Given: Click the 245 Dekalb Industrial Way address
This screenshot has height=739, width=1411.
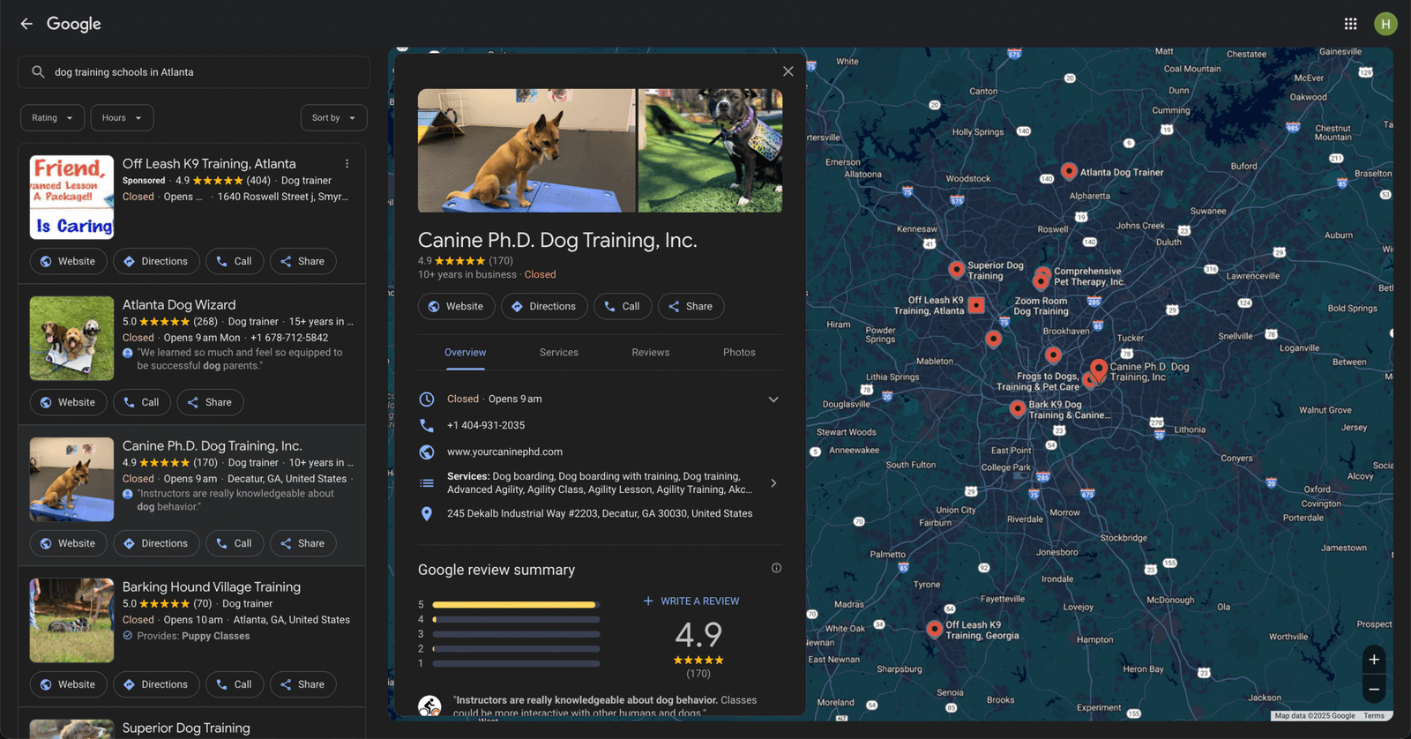Looking at the screenshot, I should (x=600, y=513).
